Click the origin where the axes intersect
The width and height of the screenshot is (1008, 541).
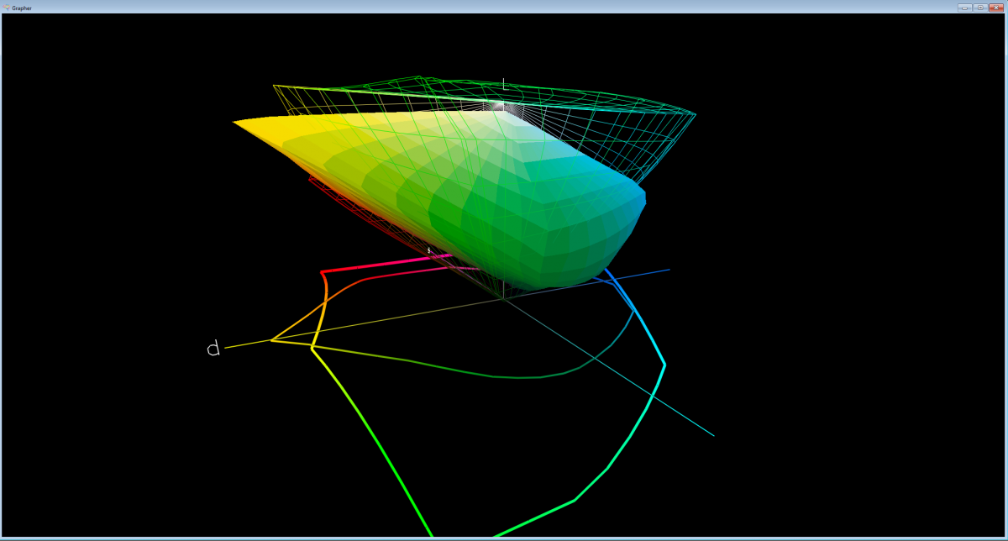502,299
